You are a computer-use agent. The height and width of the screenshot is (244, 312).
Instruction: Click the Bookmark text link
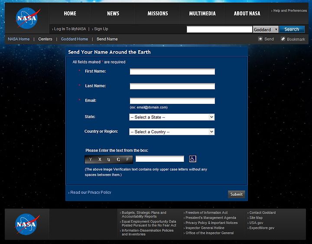coord(296,39)
